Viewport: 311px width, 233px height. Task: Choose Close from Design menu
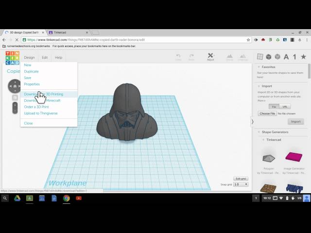tap(49, 123)
